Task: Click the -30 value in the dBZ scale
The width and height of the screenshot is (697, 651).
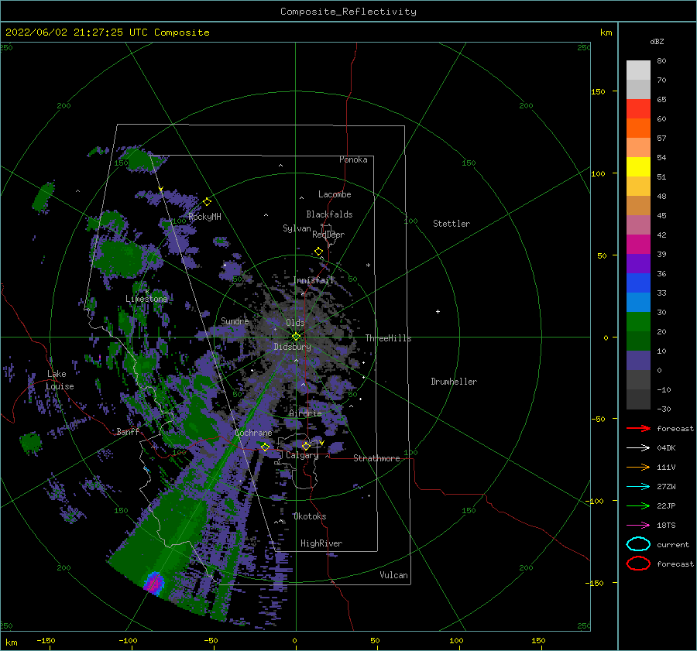Action: tap(664, 409)
